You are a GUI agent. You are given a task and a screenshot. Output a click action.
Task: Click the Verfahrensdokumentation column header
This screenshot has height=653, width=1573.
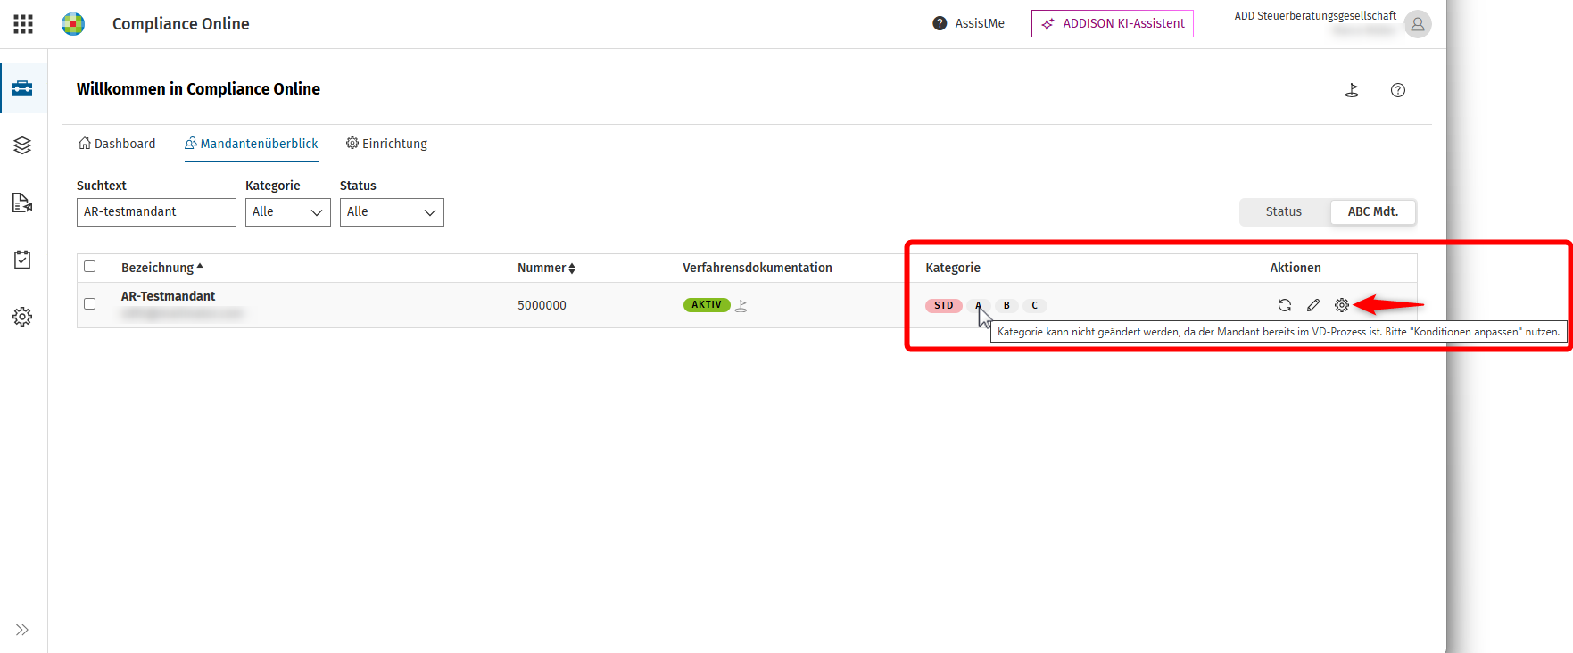[x=758, y=268]
